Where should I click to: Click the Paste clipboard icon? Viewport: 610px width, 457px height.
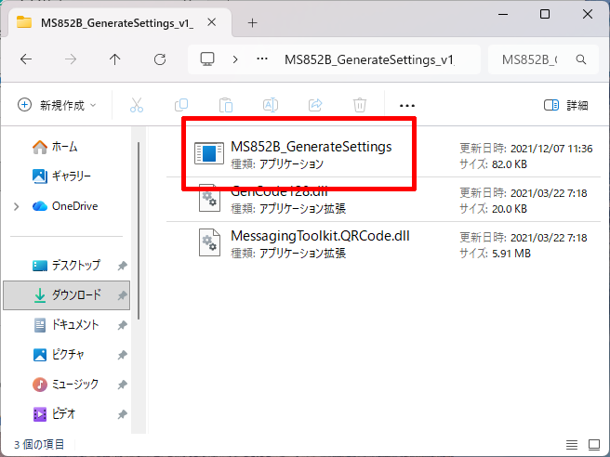[225, 105]
